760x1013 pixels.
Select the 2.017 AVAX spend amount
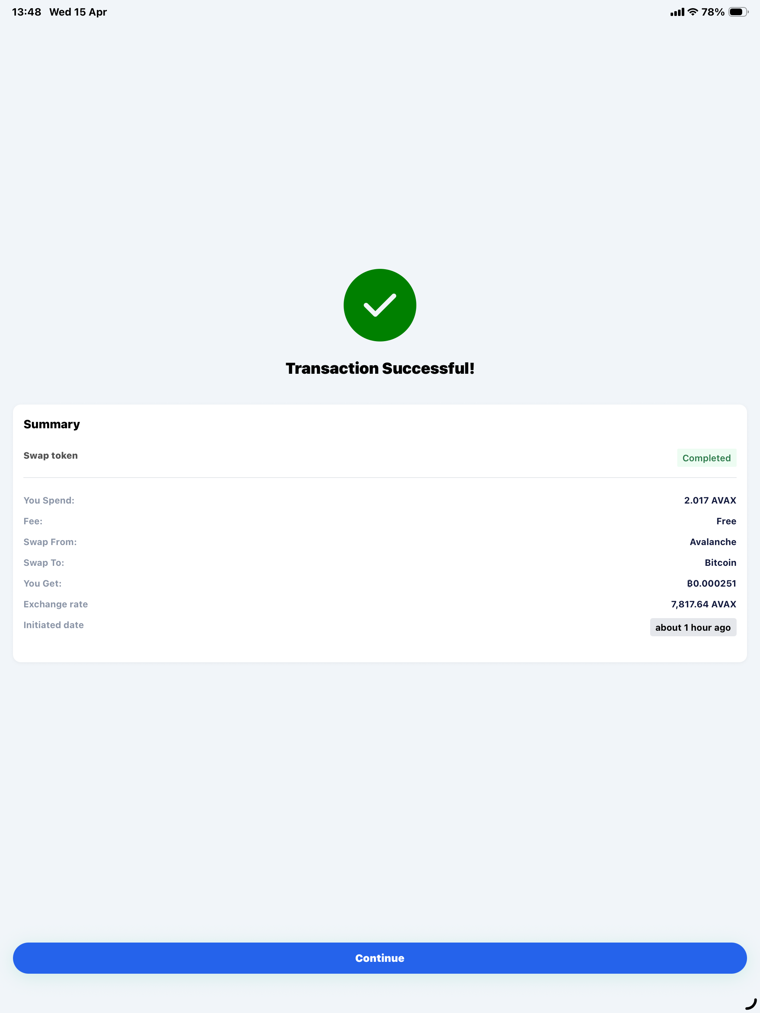(710, 501)
